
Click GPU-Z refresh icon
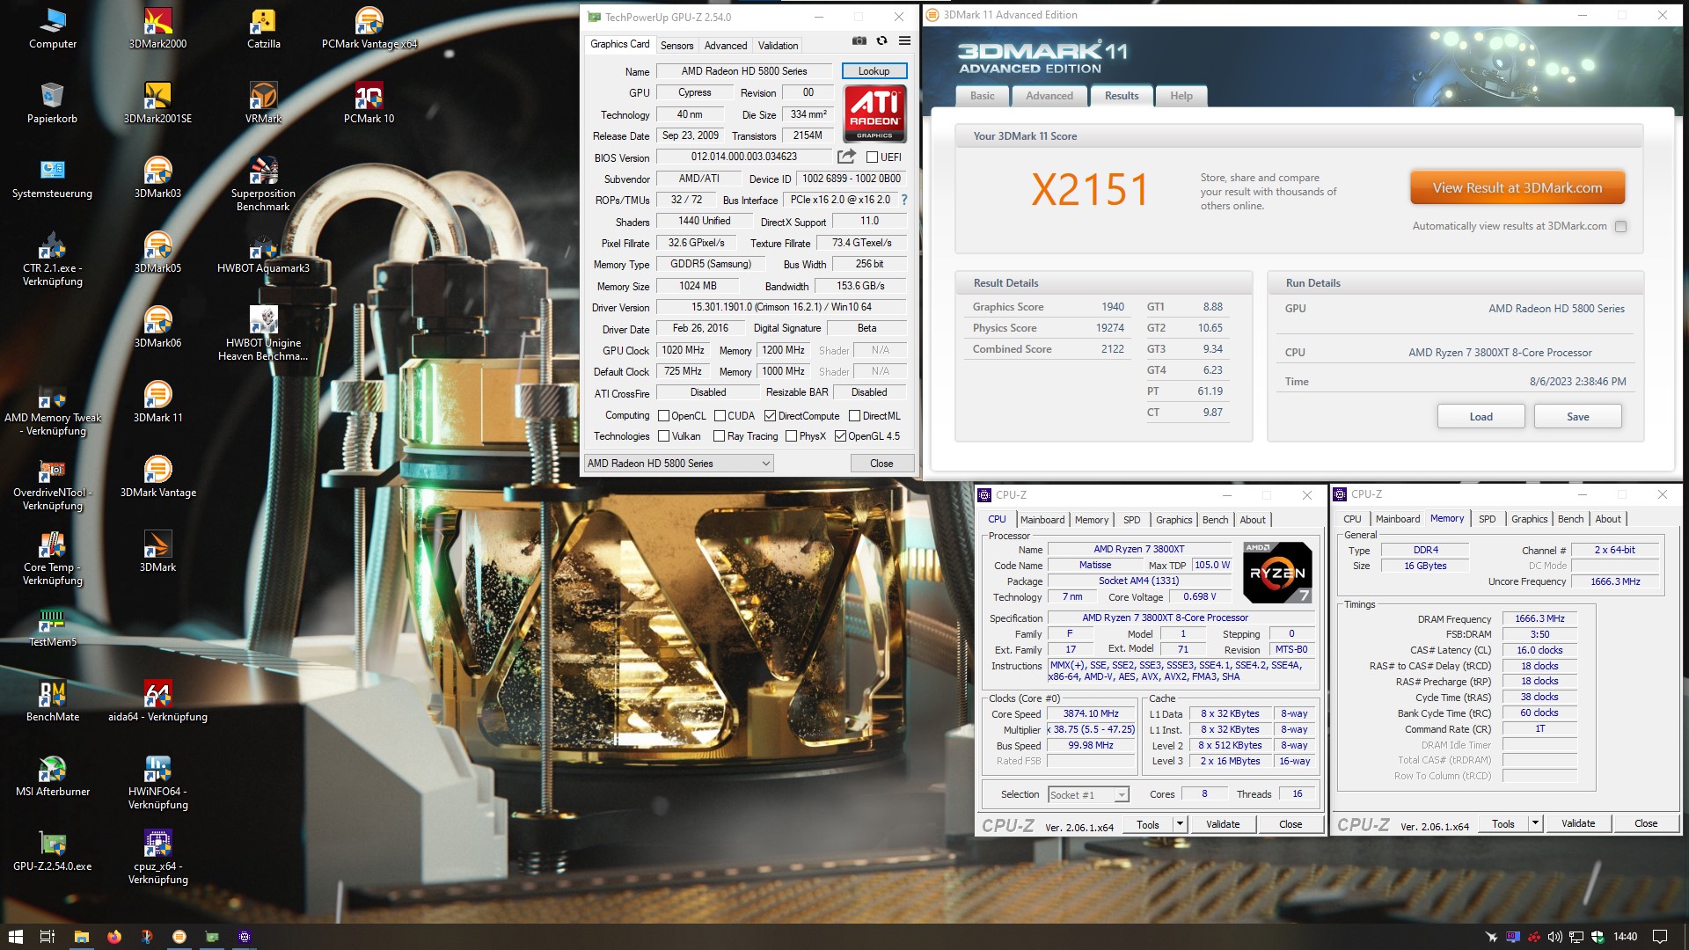pos(881,40)
